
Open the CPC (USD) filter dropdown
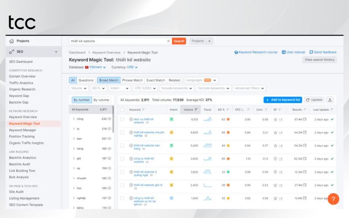tap(145, 89)
